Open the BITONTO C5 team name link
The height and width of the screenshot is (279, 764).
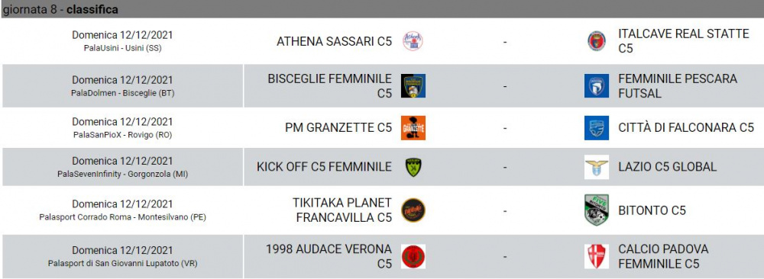(x=652, y=210)
